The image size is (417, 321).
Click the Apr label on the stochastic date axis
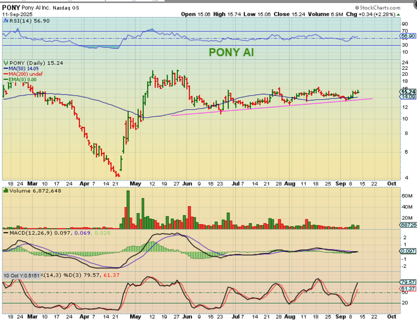coord(85,316)
